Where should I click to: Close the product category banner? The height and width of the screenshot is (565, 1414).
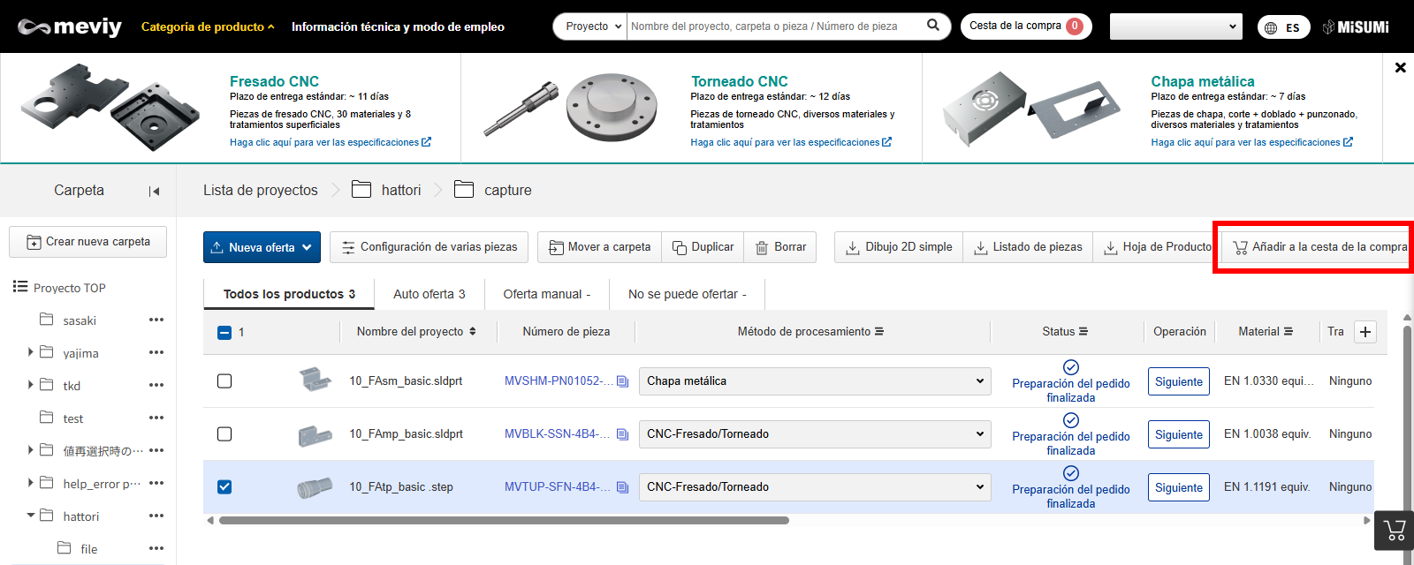pos(1400,67)
